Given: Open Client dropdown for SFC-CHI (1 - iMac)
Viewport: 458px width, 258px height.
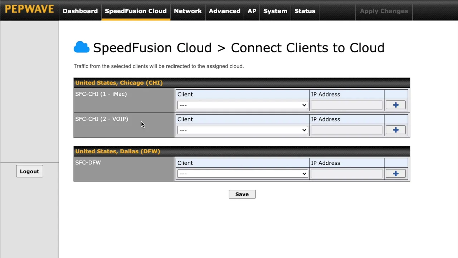Looking at the screenshot, I should 243,105.
